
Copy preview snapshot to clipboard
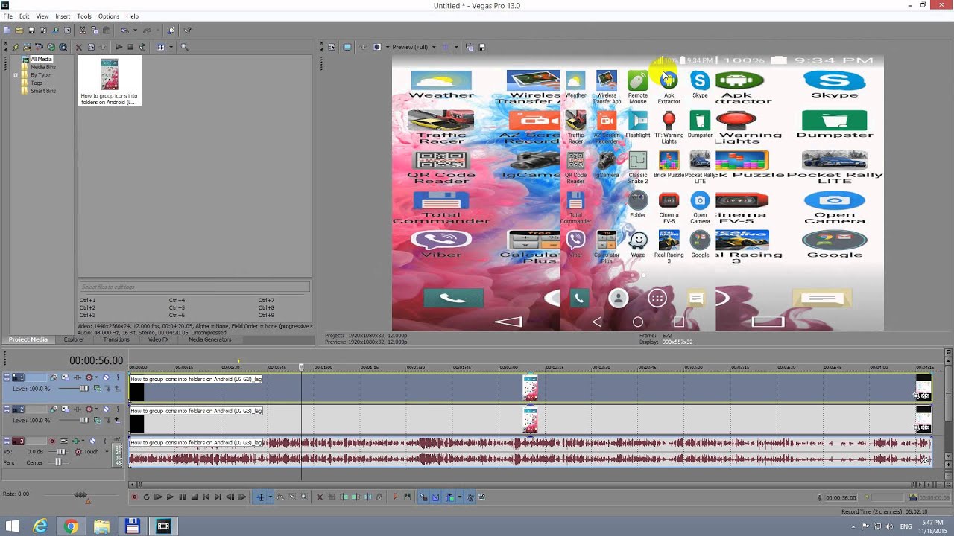[470, 47]
